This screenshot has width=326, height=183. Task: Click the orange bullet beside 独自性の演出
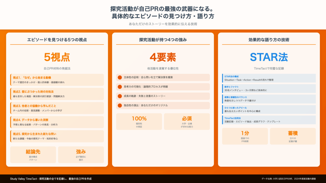tap(120, 105)
